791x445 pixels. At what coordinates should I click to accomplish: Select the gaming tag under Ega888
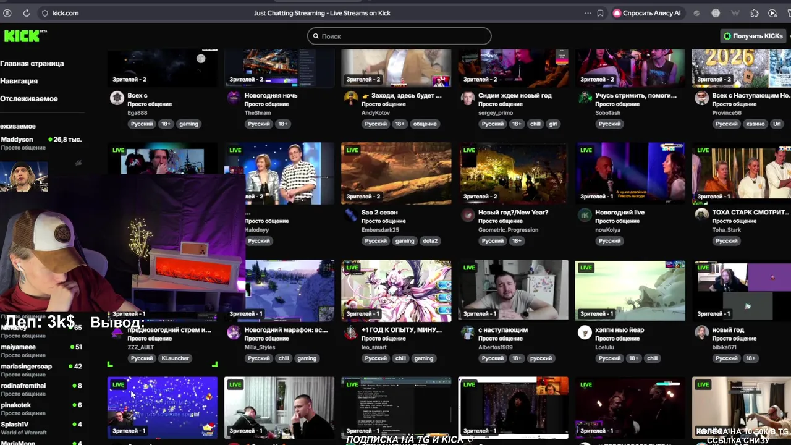[x=188, y=124]
